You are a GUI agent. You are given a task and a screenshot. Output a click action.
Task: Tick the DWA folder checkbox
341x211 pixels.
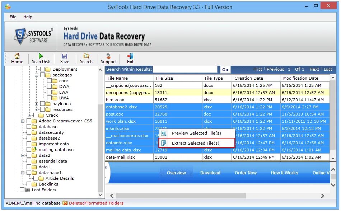pos(50,86)
